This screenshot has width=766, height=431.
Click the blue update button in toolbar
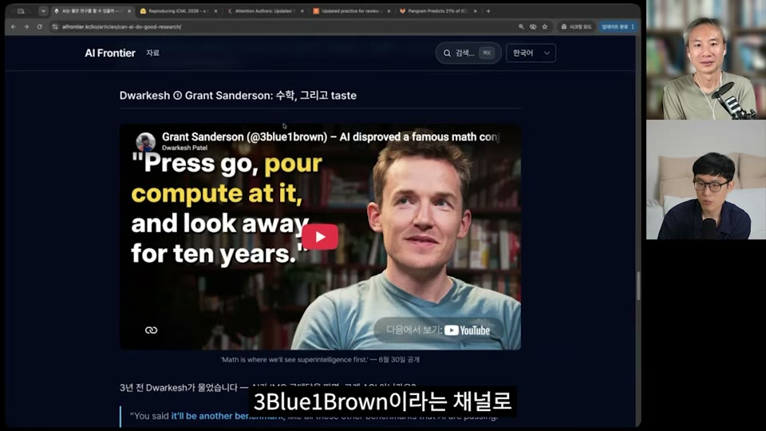[618, 27]
